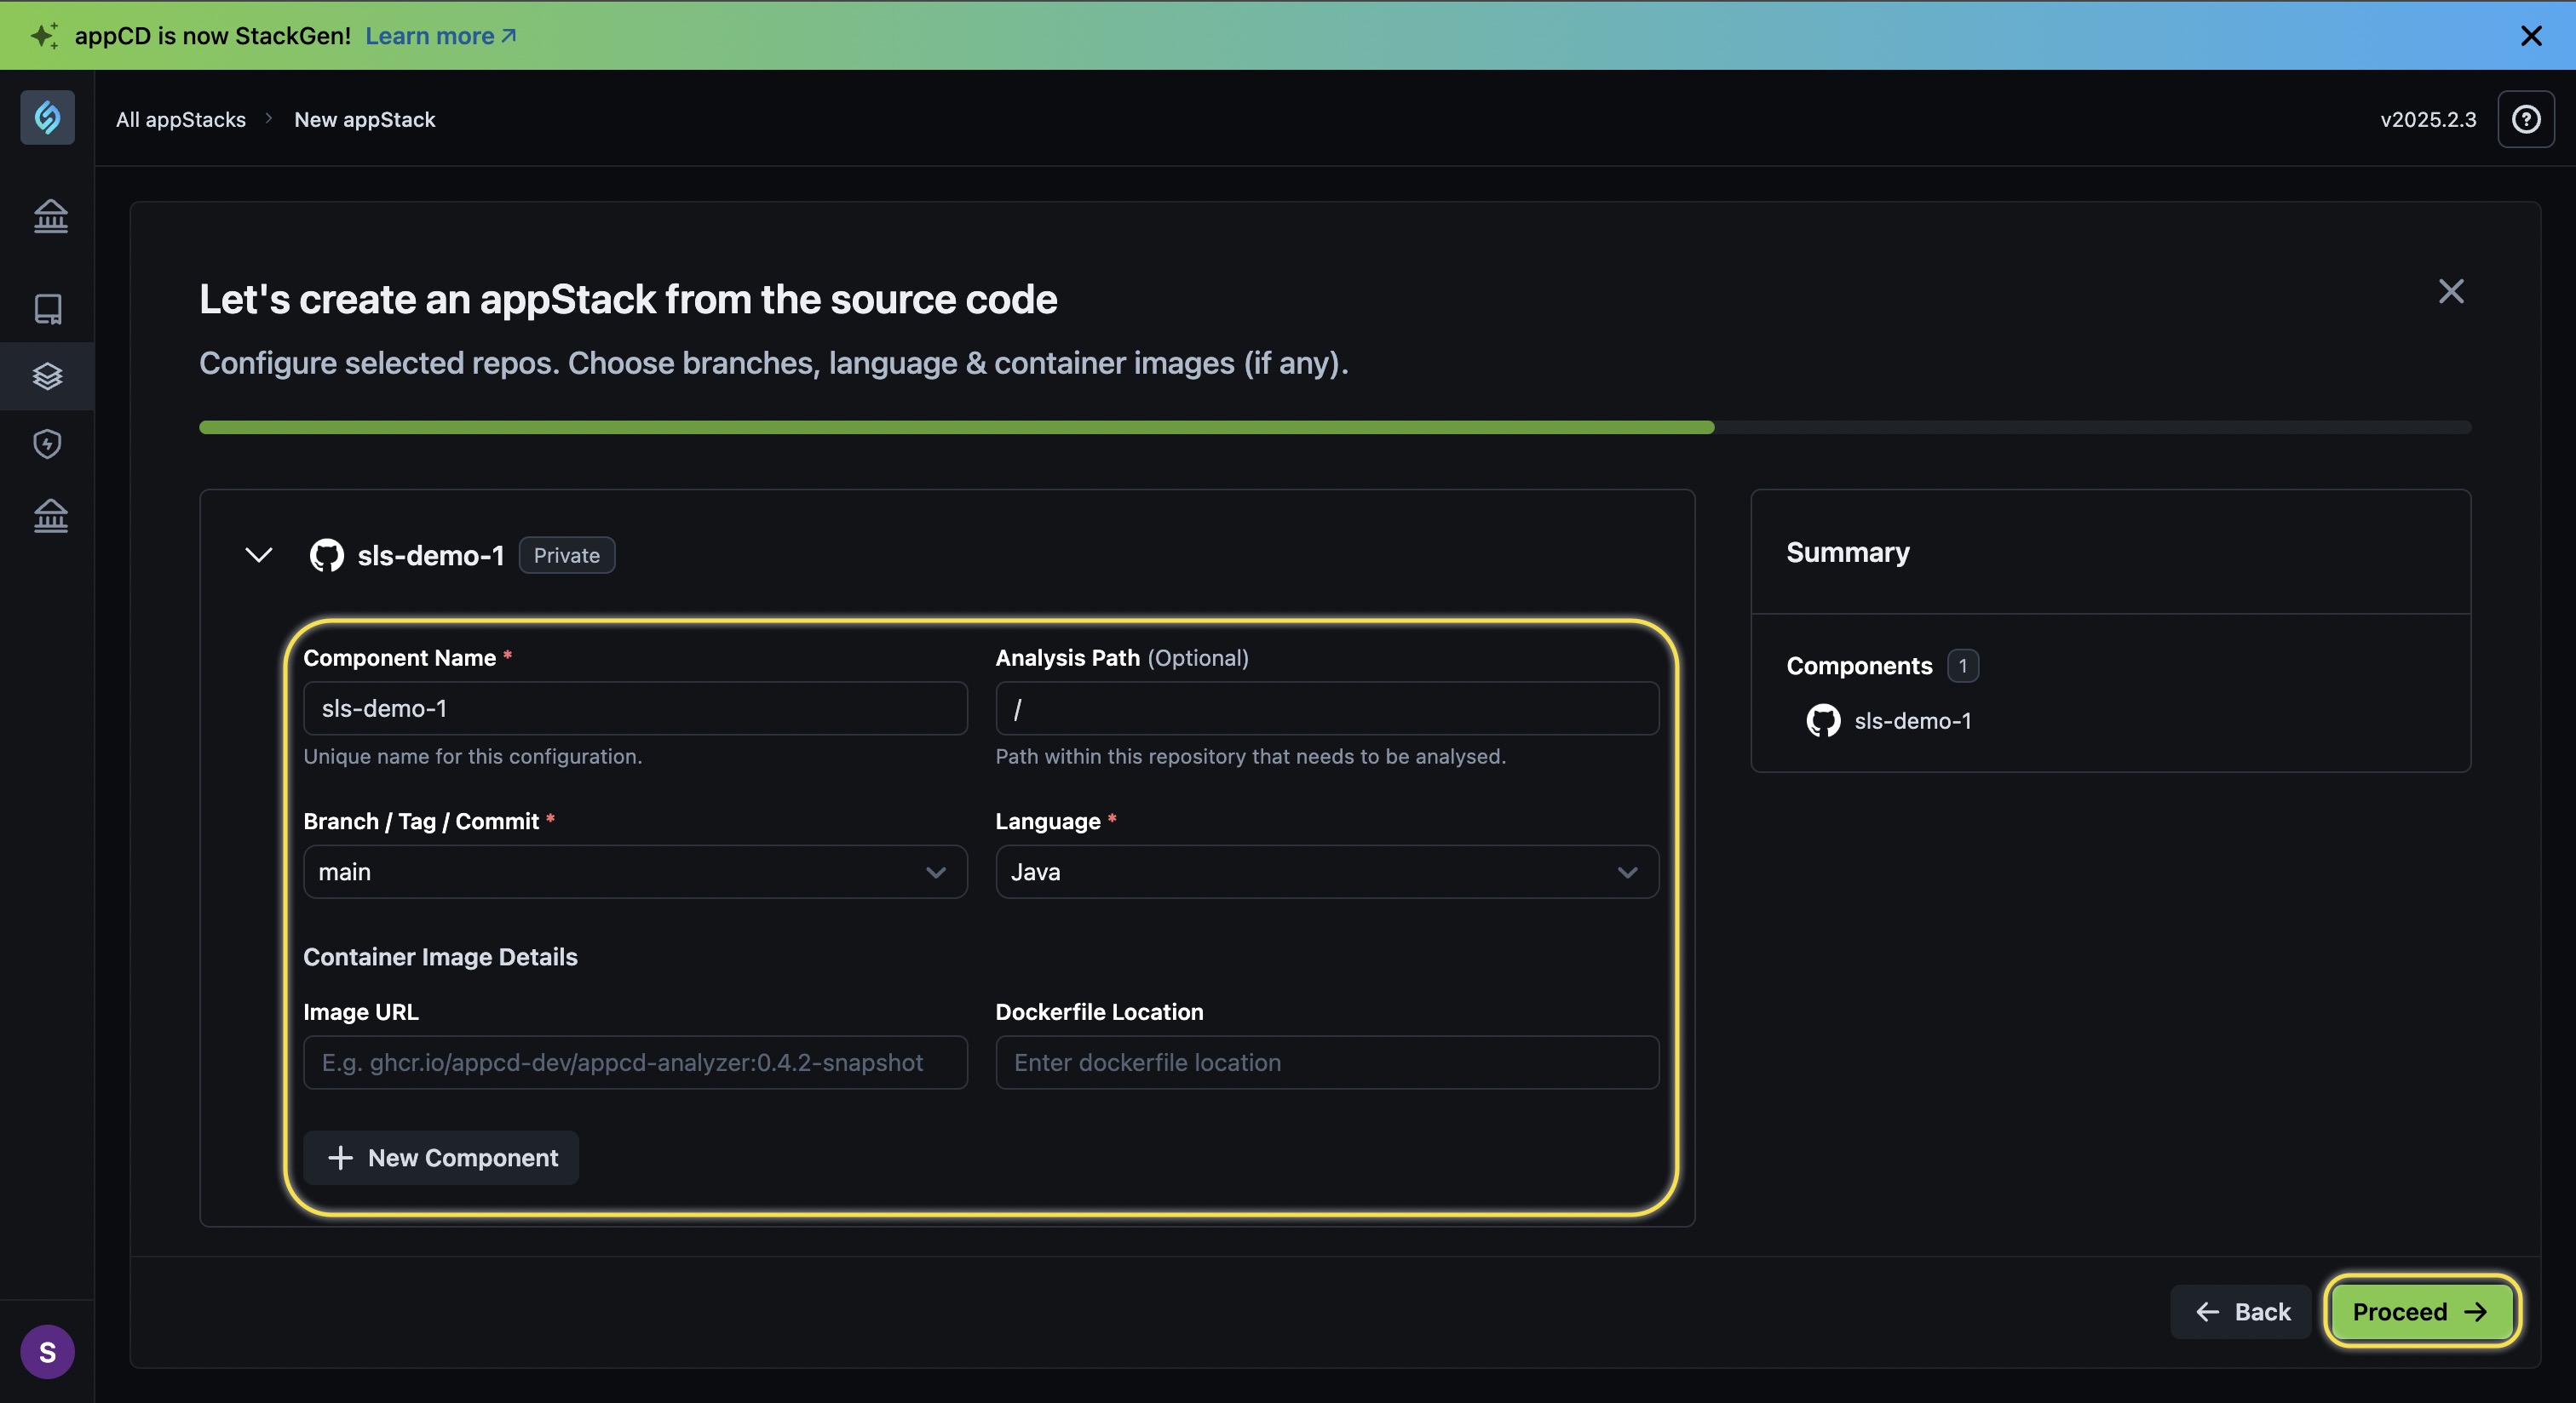Open the top bank-building sidebar icon
The height and width of the screenshot is (1403, 2576).
click(50, 216)
